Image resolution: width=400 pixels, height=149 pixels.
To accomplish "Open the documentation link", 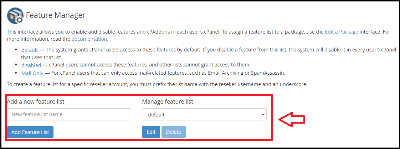I will coord(89,39).
